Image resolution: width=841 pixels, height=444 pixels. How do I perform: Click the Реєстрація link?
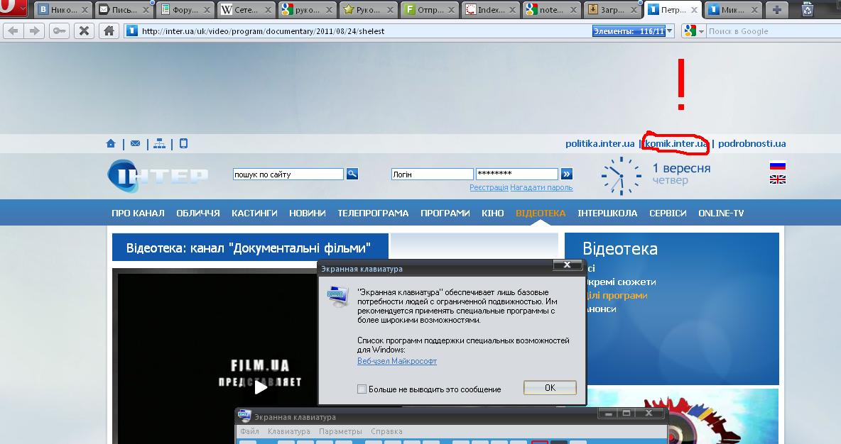coord(489,187)
